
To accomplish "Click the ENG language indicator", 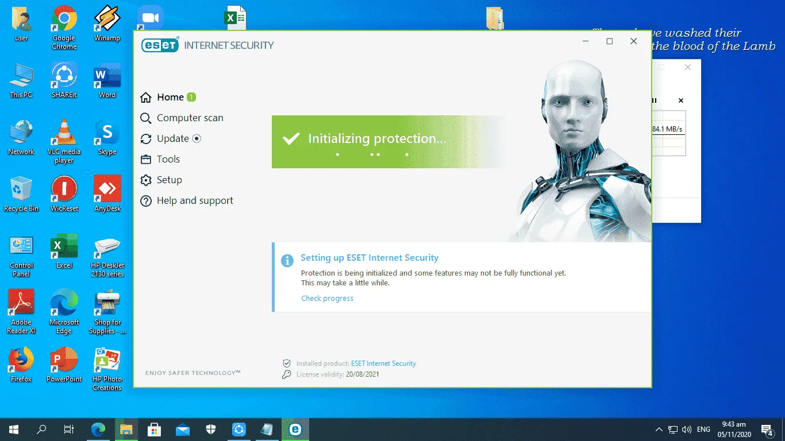I will point(703,430).
